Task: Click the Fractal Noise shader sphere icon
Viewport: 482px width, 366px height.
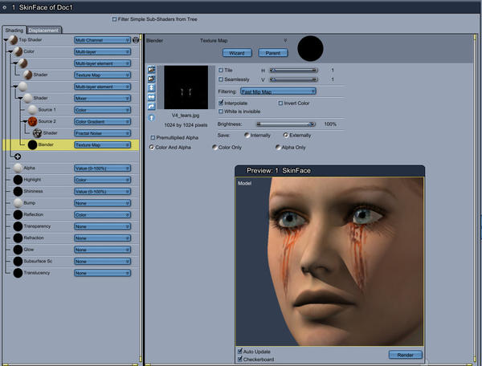Action: pos(38,133)
